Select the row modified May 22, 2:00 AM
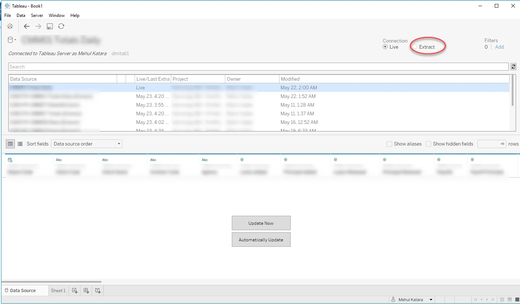The width and height of the screenshot is (520, 304). tap(259, 88)
